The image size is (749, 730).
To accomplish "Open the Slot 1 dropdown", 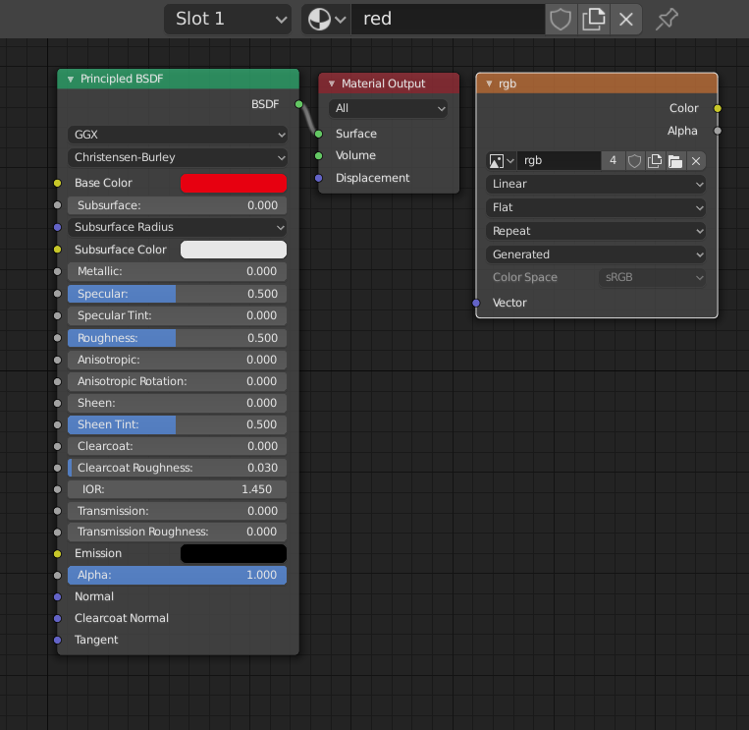I will 227,19.
